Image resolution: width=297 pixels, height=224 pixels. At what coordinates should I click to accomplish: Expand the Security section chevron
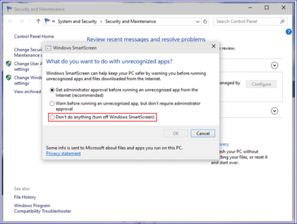click(274, 65)
